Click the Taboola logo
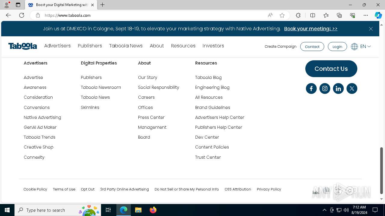Screen dimensions: 385x216 (23, 46)
